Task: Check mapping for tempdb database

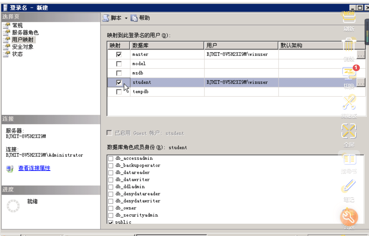Action: click(x=119, y=92)
